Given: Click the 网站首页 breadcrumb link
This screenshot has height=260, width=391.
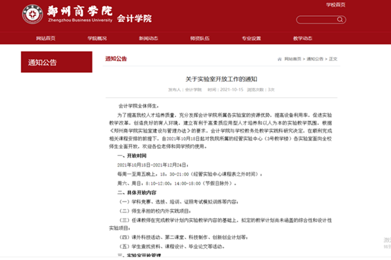Looking at the screenshot, I should tap(293, 59).
